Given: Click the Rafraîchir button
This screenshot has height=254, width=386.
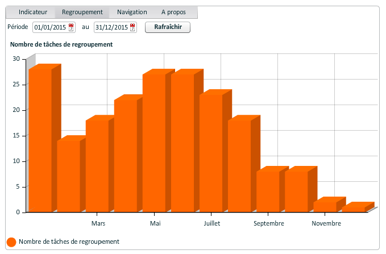Looking at the screenshot, I should pos(168,27).
